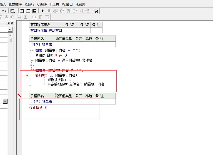Click the equal horizontal spacing icon
Image resolution: width=213 pixels, height=155 pixels.
coord(19,17)
